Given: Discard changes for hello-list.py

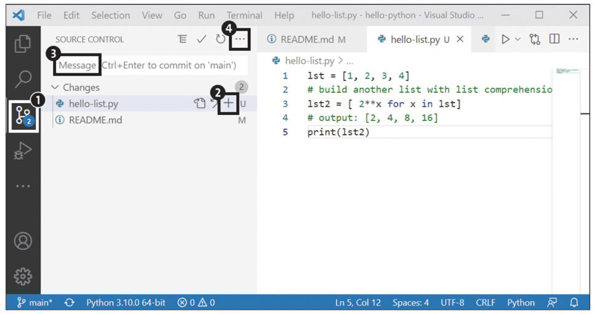Looking at the screenshot, I should pos(215,103).
